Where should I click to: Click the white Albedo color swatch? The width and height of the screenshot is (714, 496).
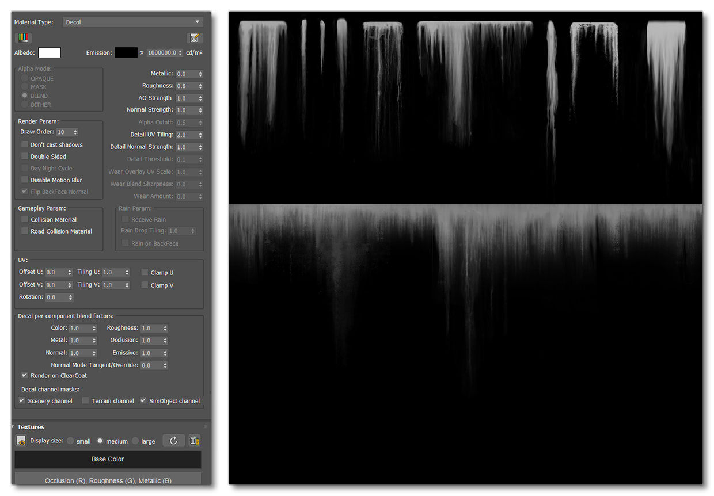click(x=50, y=52)
